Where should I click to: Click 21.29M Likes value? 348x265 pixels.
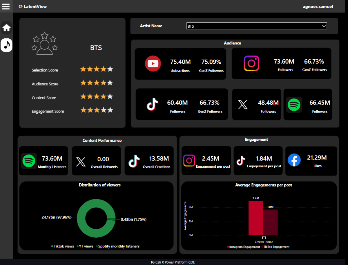(x=317, y=157)
